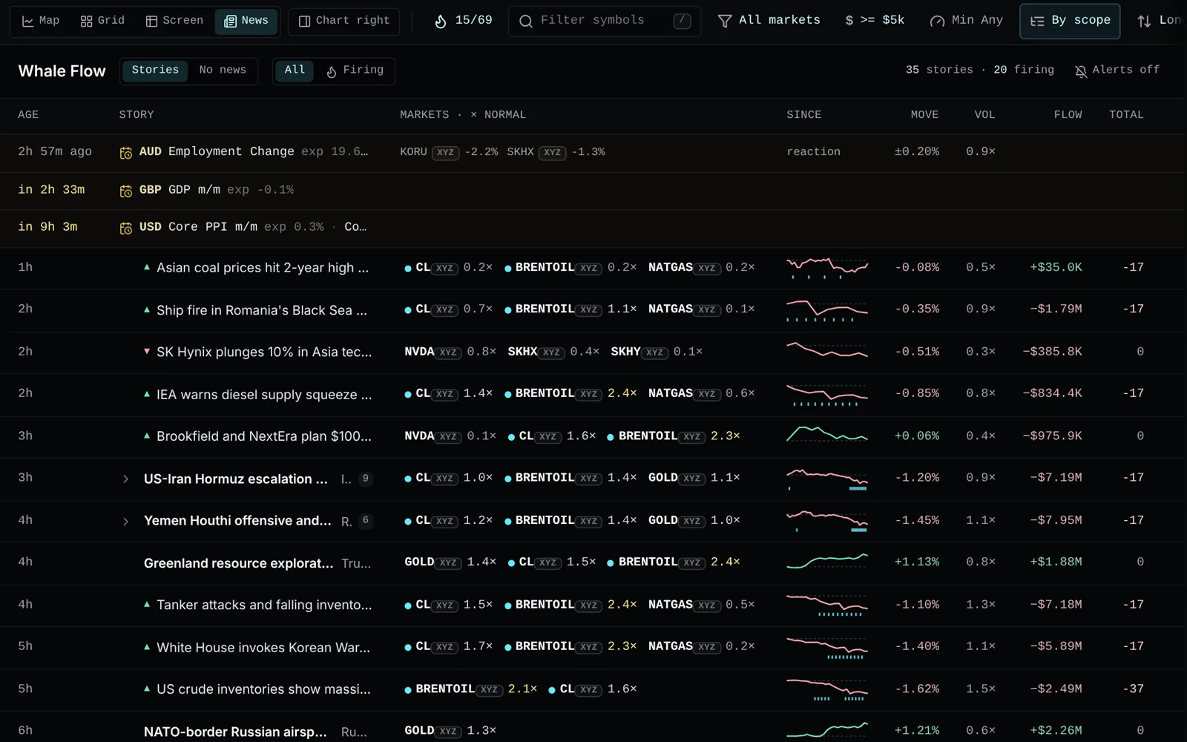Screen dimensions: 1187x742
Task: Open the >= $5k size filter
Action: 875,21
